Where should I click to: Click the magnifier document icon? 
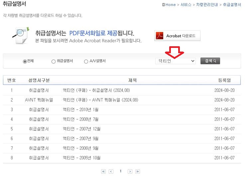click(x=21, y=36)
